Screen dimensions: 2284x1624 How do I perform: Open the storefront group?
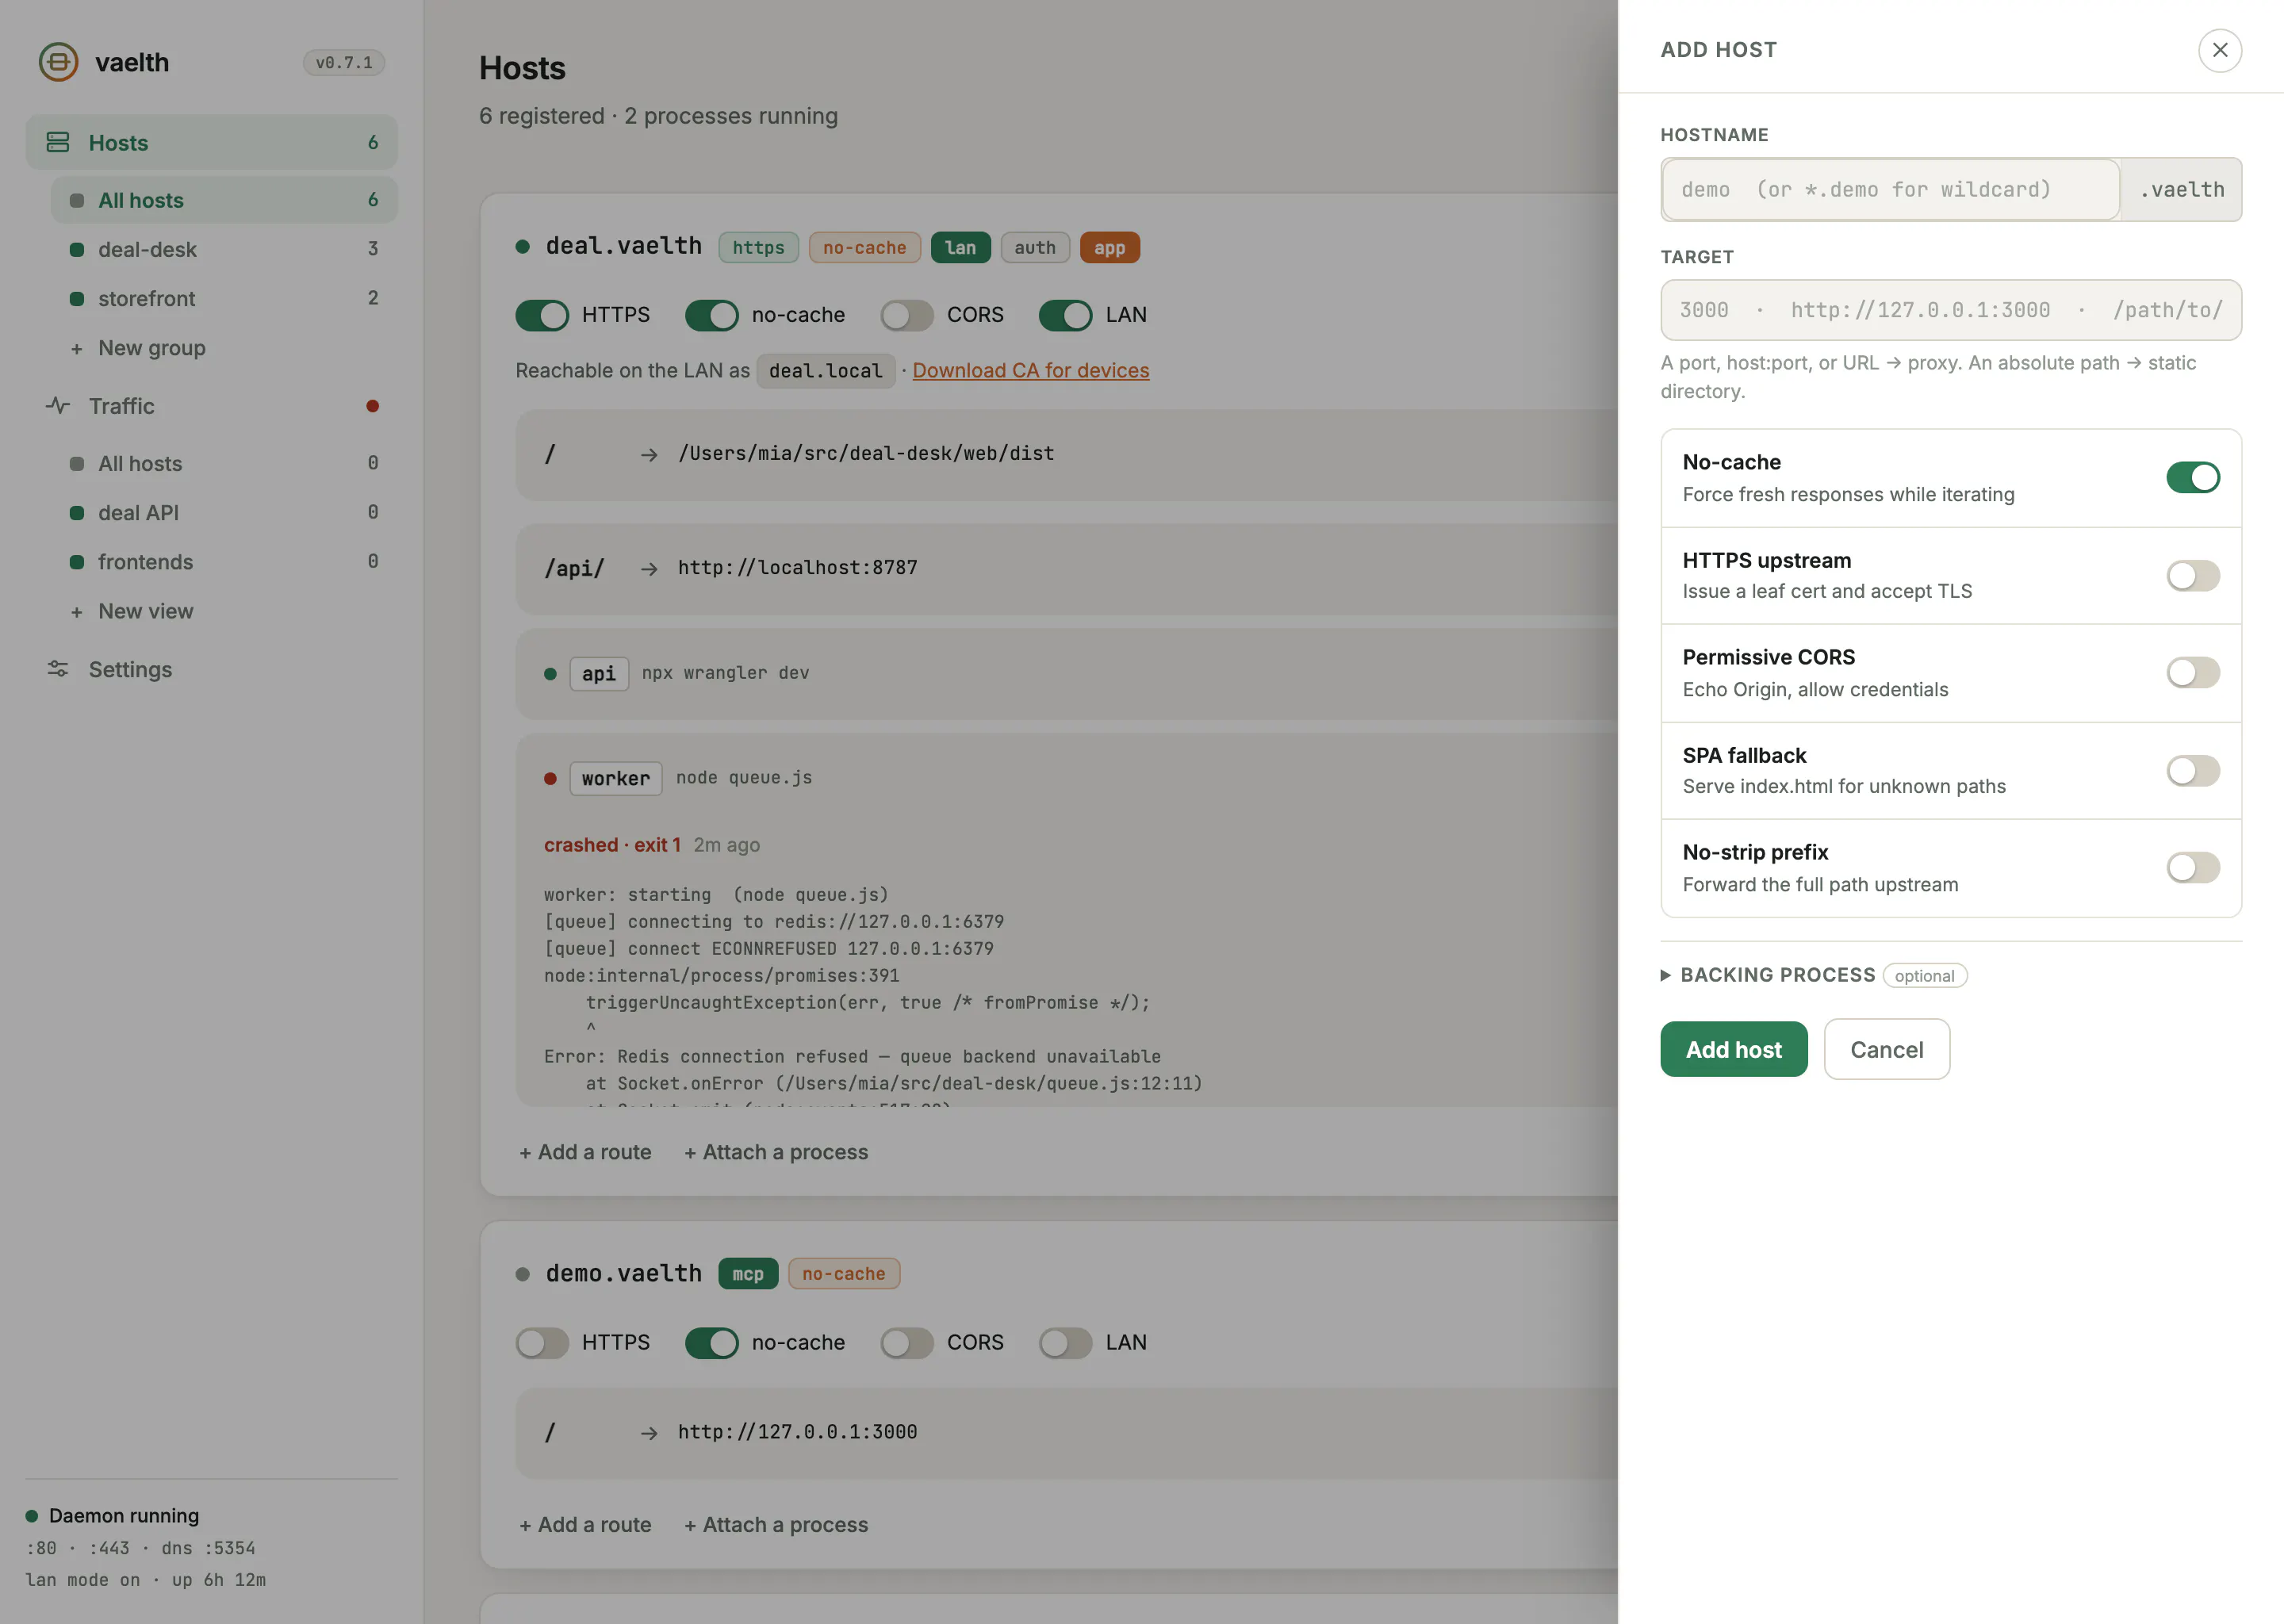(x=224, y=298)
